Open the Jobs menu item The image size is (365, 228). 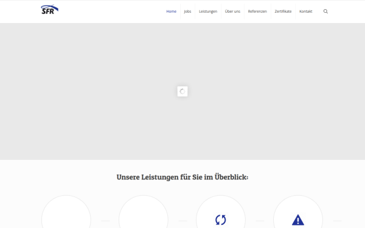coord(187,12)
